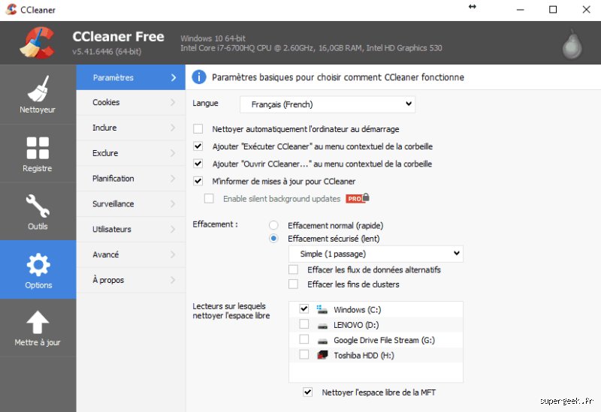Image resolution: width=601 pixels, height=412 pixels.
Task: Click the Windows (C:) drive label
Action: click(358, 309)
